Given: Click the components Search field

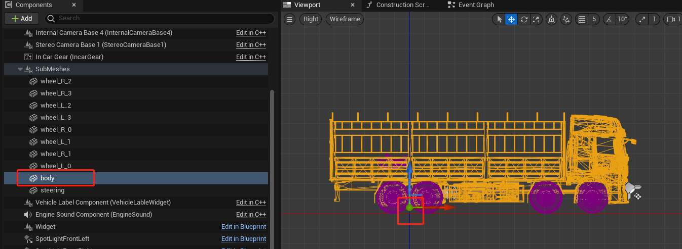Looking at the screenshot, I should (x=159, y=18).
